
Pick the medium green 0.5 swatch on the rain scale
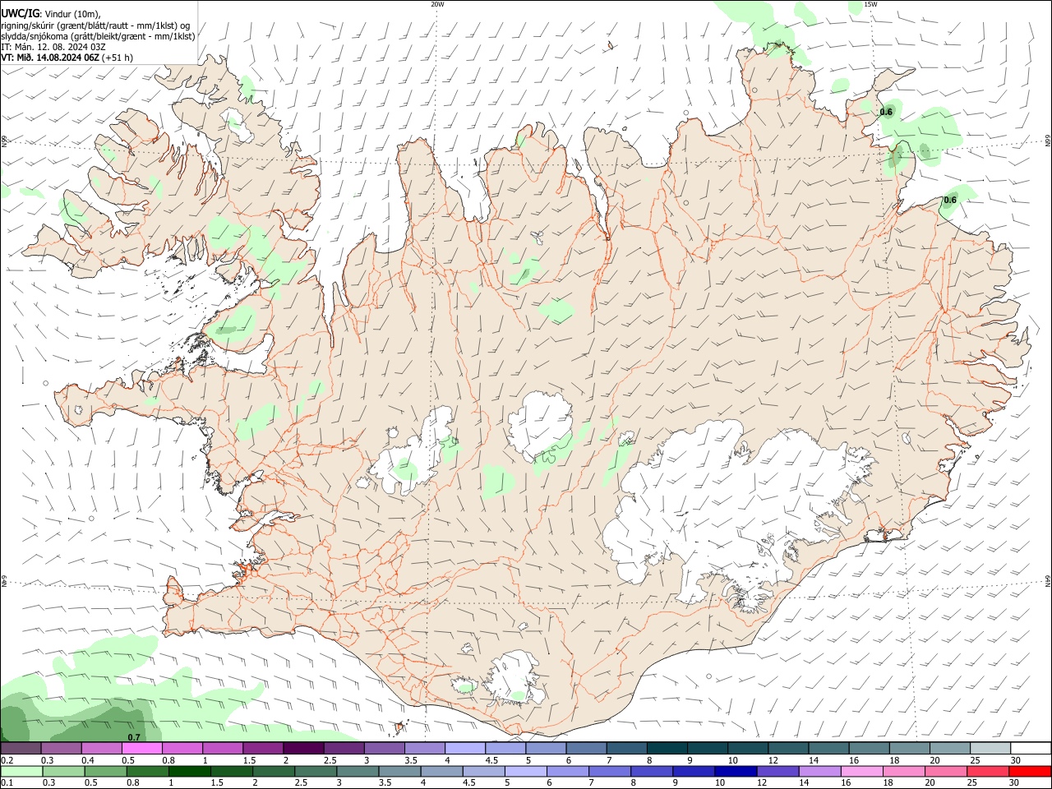105,772
